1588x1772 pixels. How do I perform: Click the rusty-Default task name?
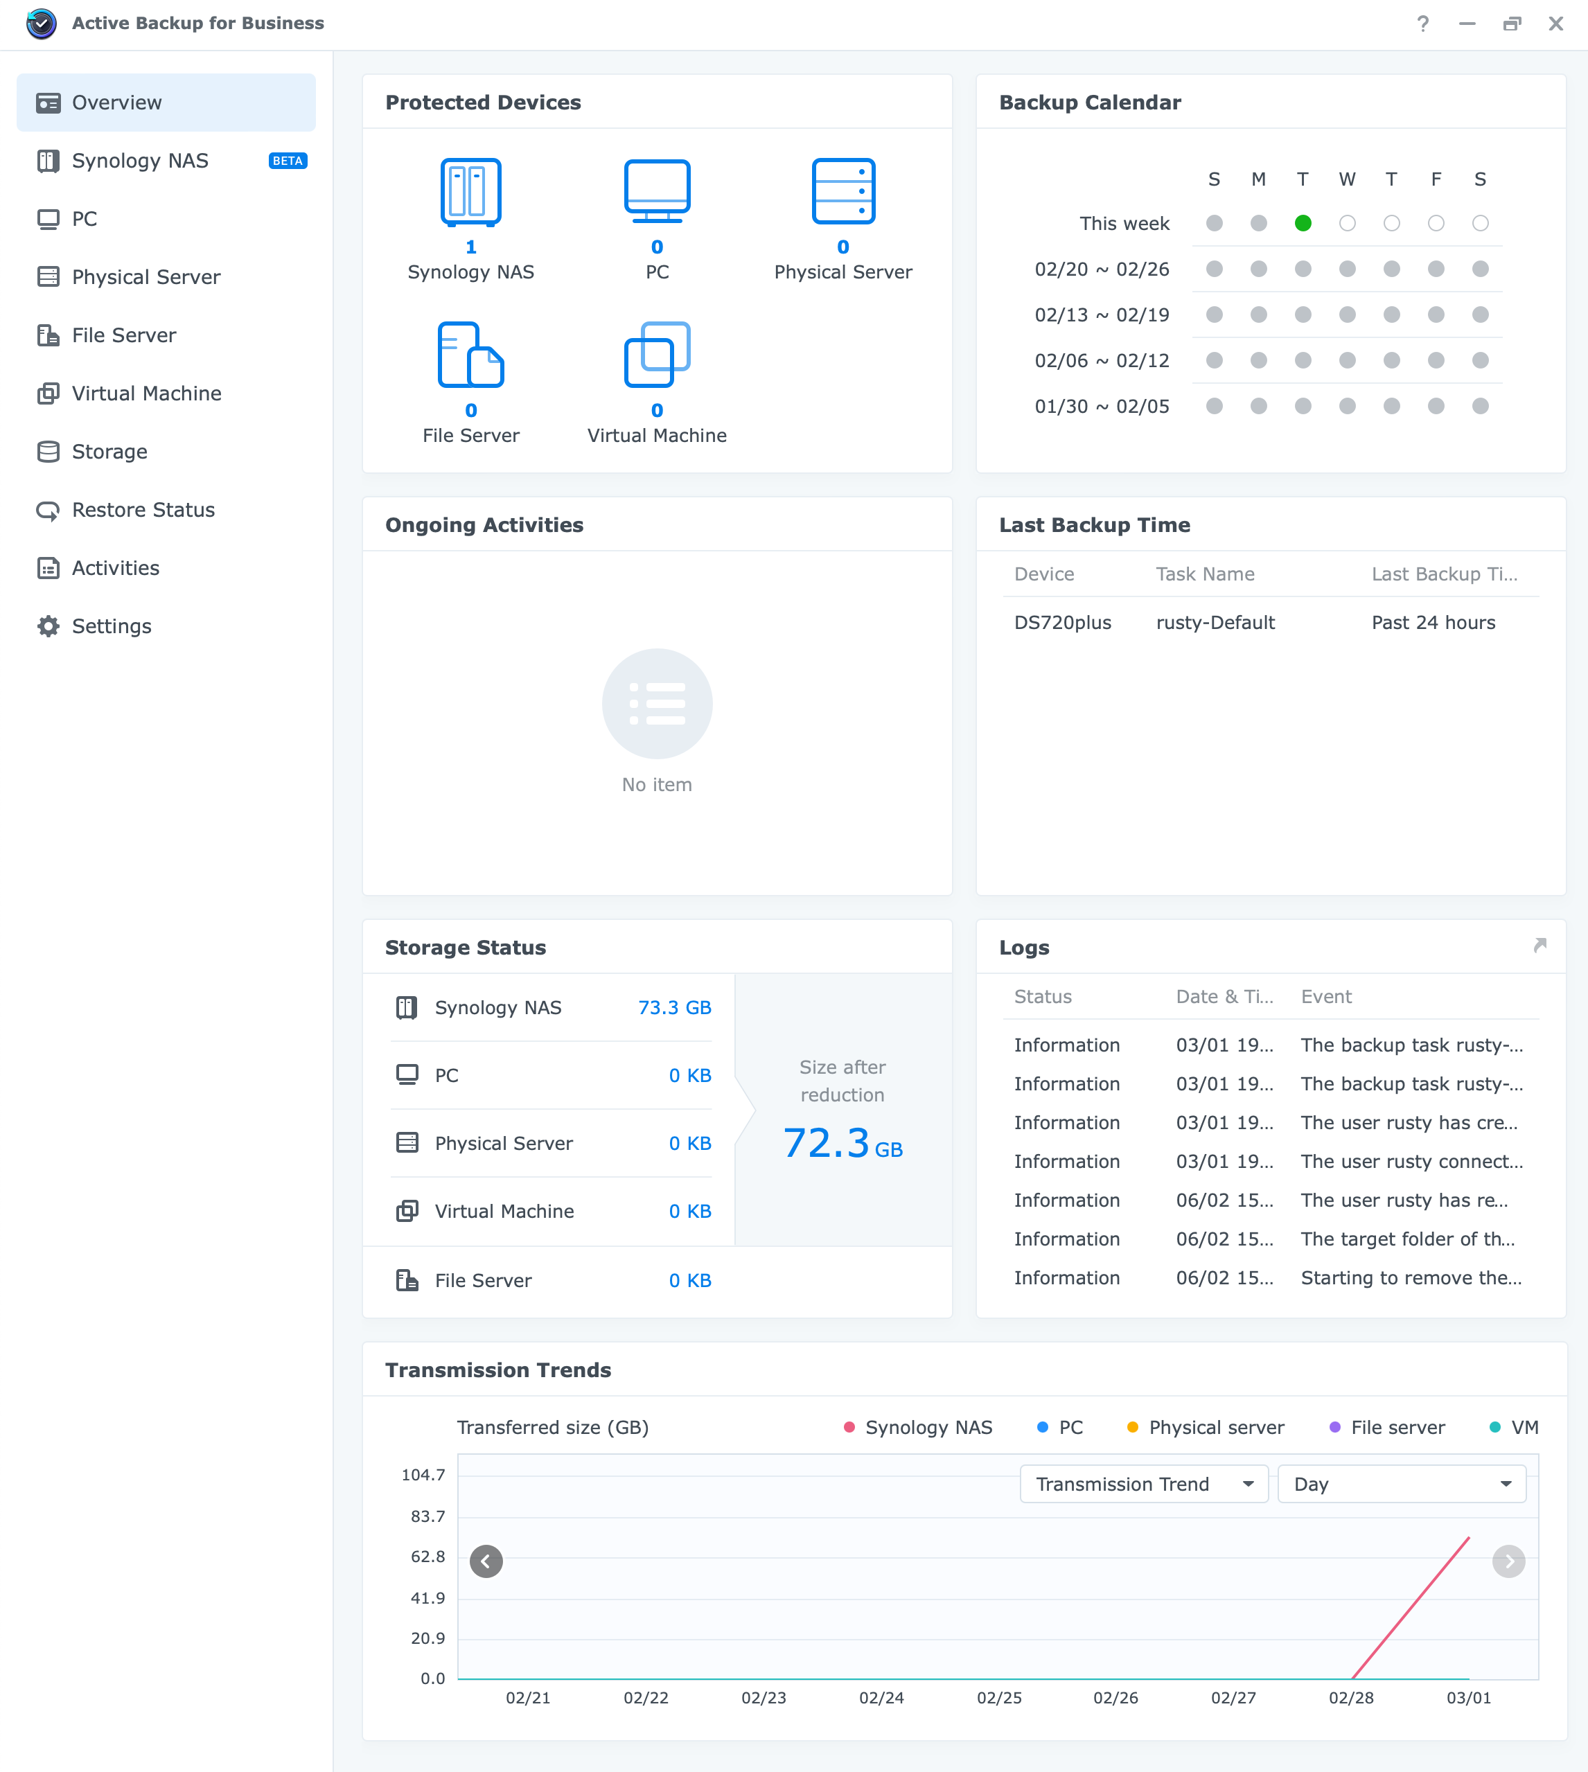pyautogui.click(x=1215, y=623)
